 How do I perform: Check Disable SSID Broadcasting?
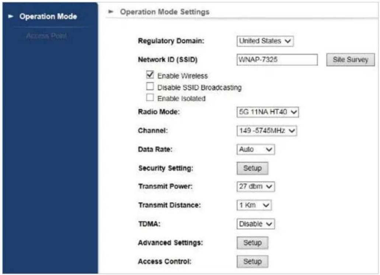point(150,86)
